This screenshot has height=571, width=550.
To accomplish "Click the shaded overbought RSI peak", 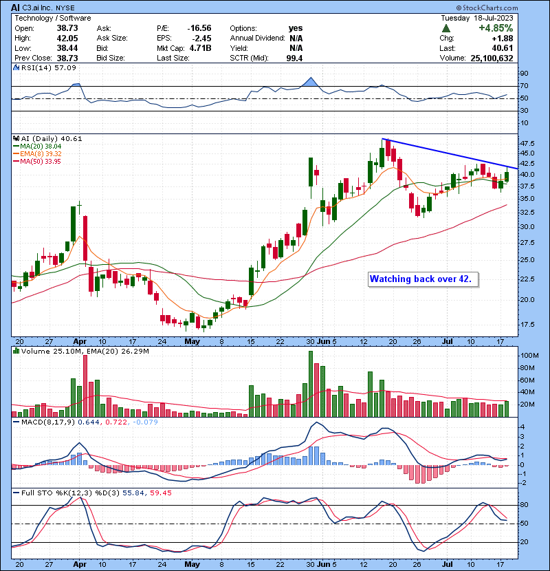I will (311, 83).
